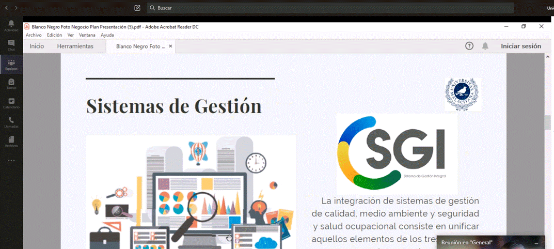Open the Ayuda menu
This screenshot has height=249, width=554.
pos(107,35)
